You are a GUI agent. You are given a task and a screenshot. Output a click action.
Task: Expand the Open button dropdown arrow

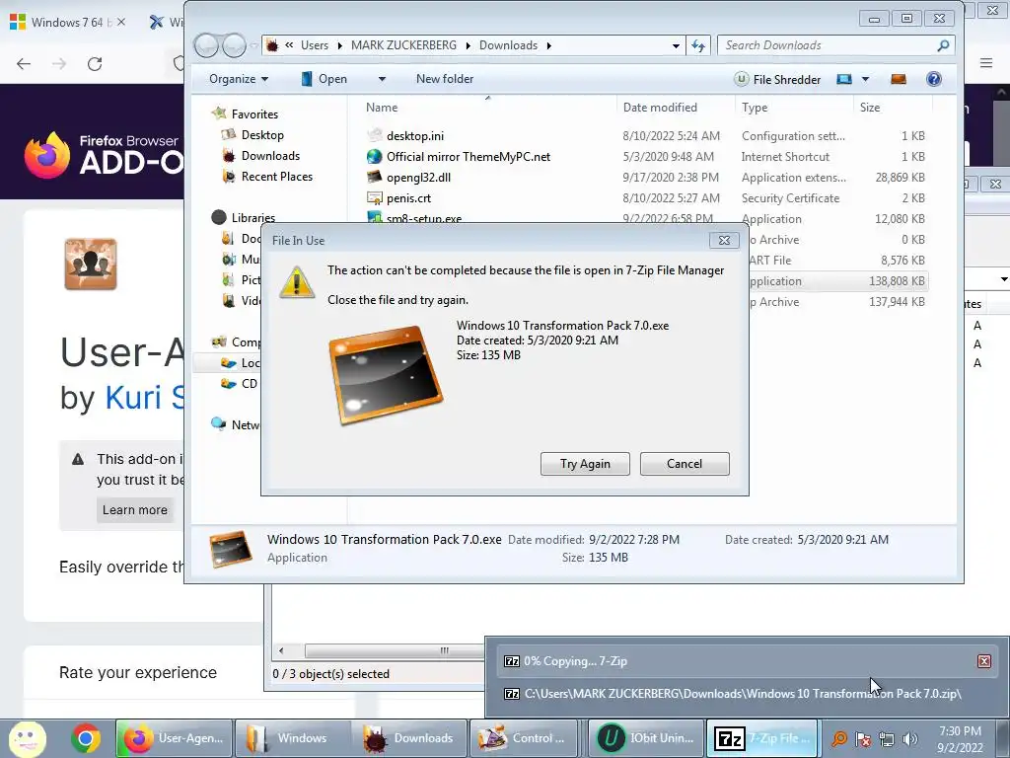pos(382,79)
